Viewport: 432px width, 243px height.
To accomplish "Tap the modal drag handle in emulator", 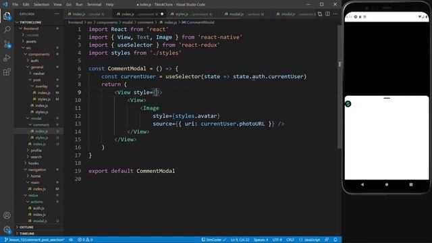I will 387,98.
